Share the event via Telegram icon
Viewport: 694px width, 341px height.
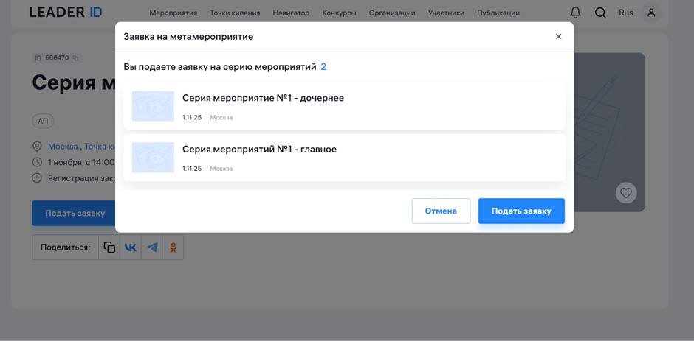pos(152,247)
